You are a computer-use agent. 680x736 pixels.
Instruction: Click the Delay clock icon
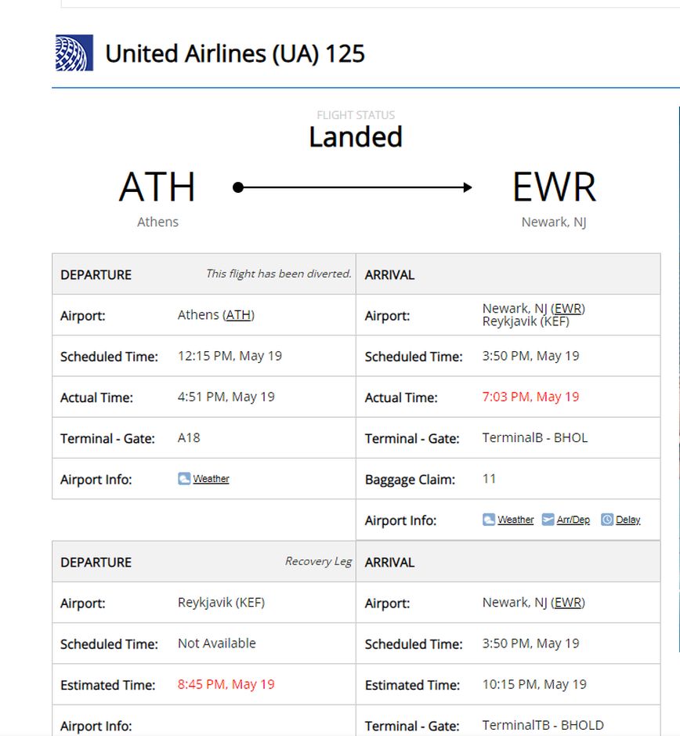[x=607, y=520]
